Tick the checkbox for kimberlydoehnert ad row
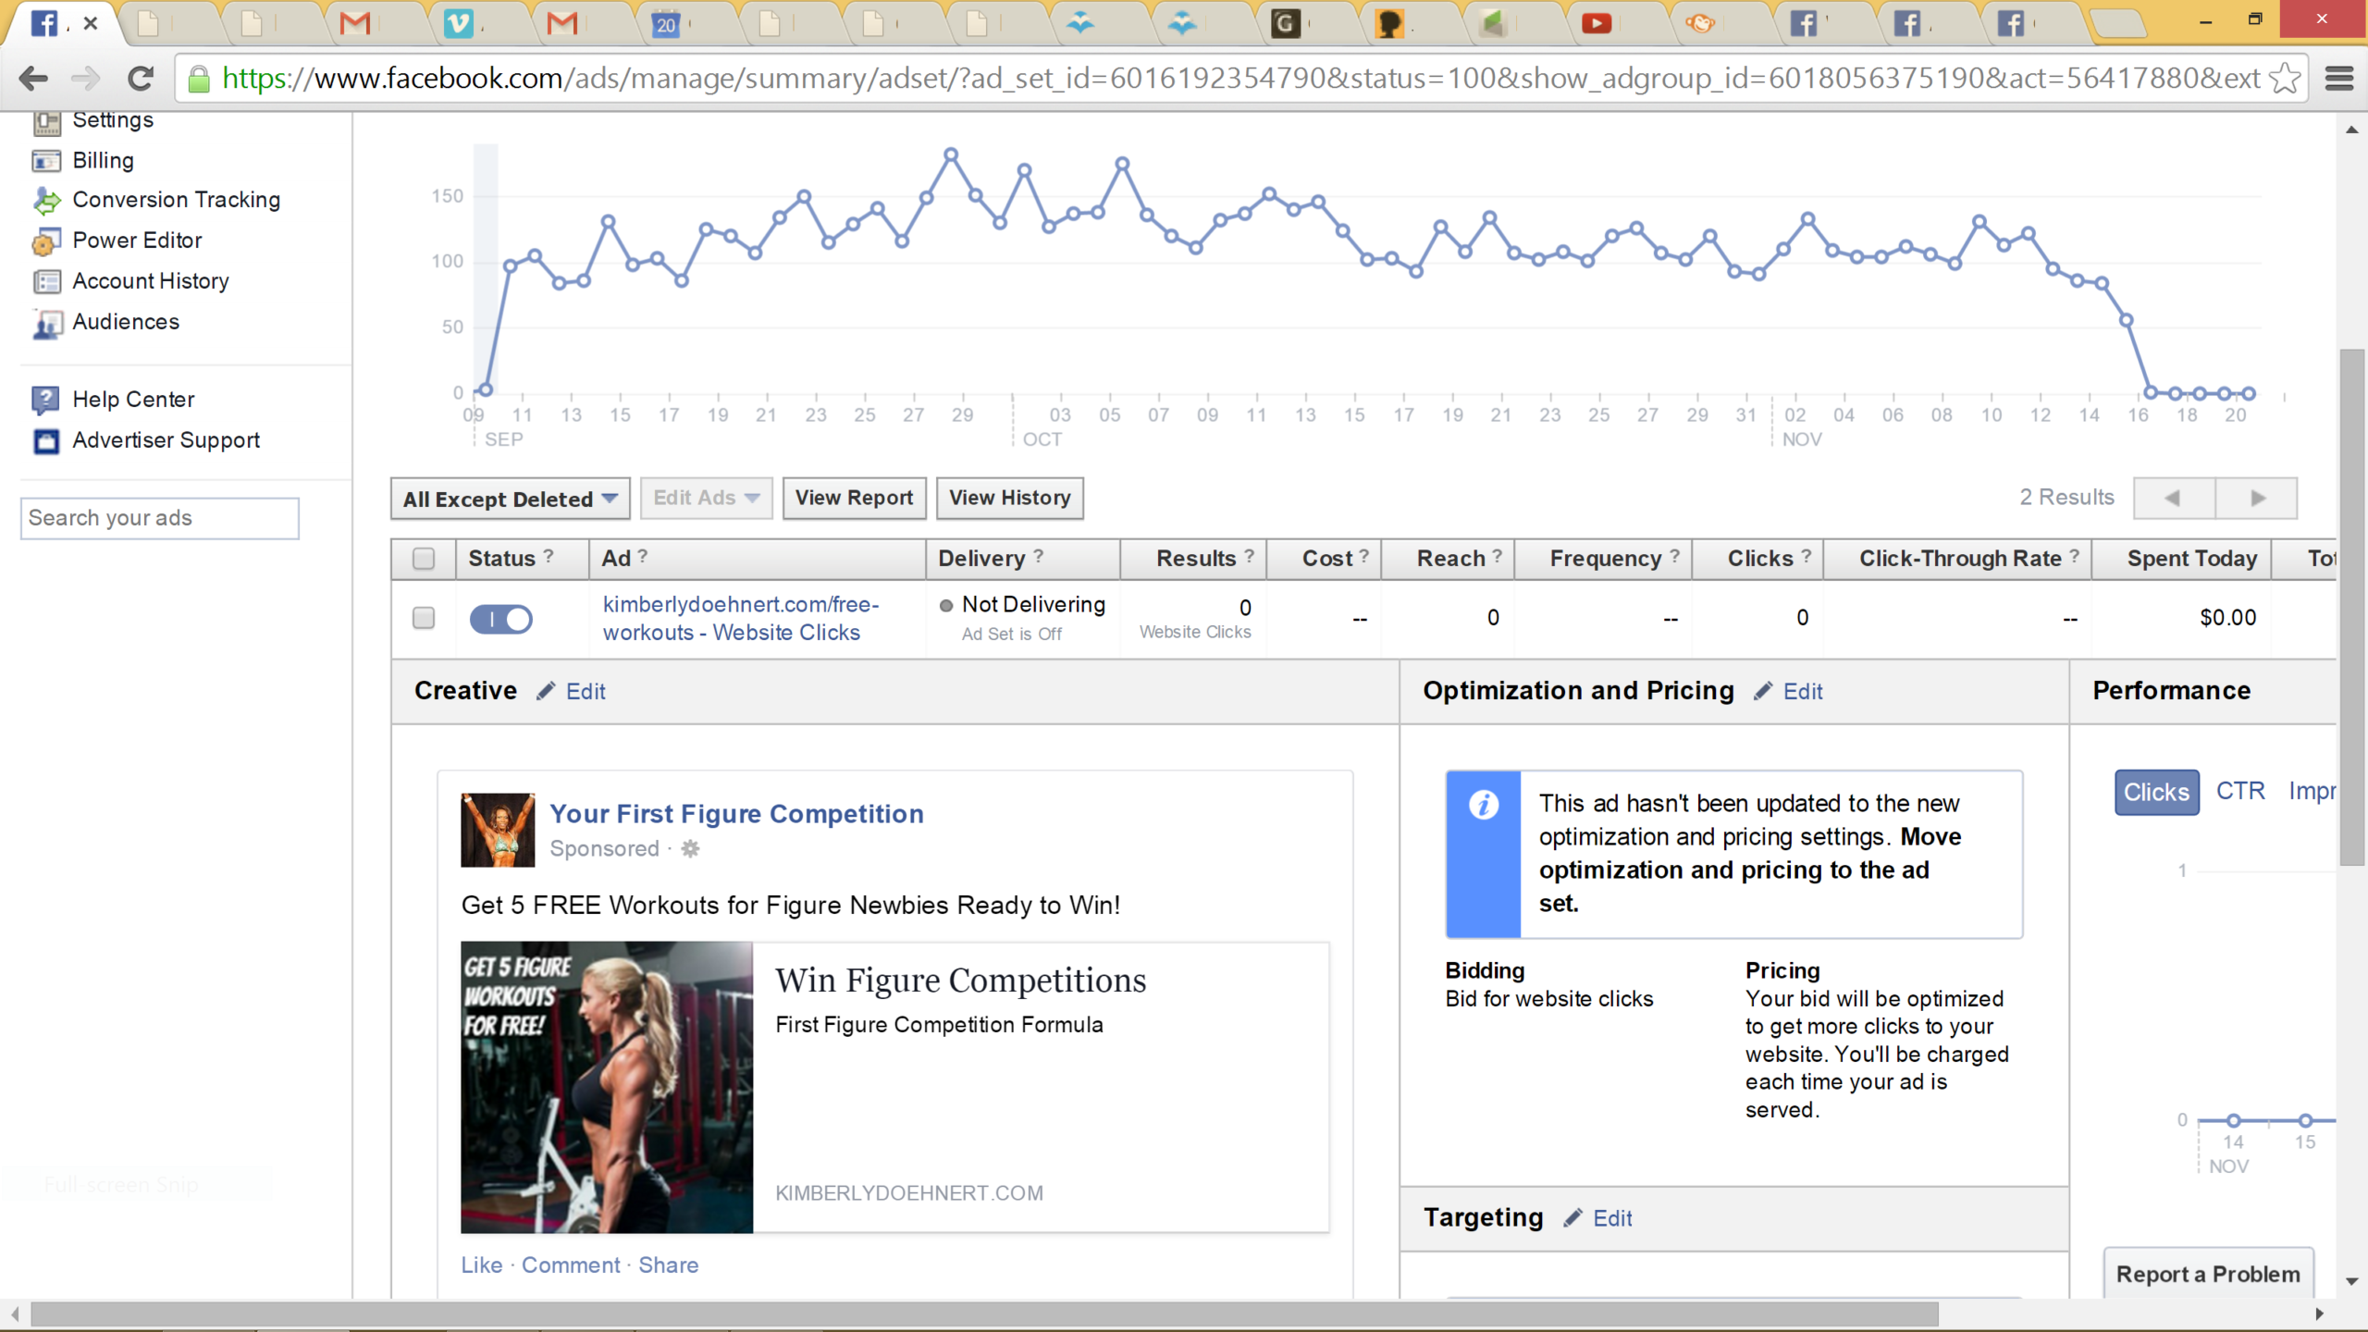The height and width of the screenshot is (1332, 2368). [x=424, y=618]
